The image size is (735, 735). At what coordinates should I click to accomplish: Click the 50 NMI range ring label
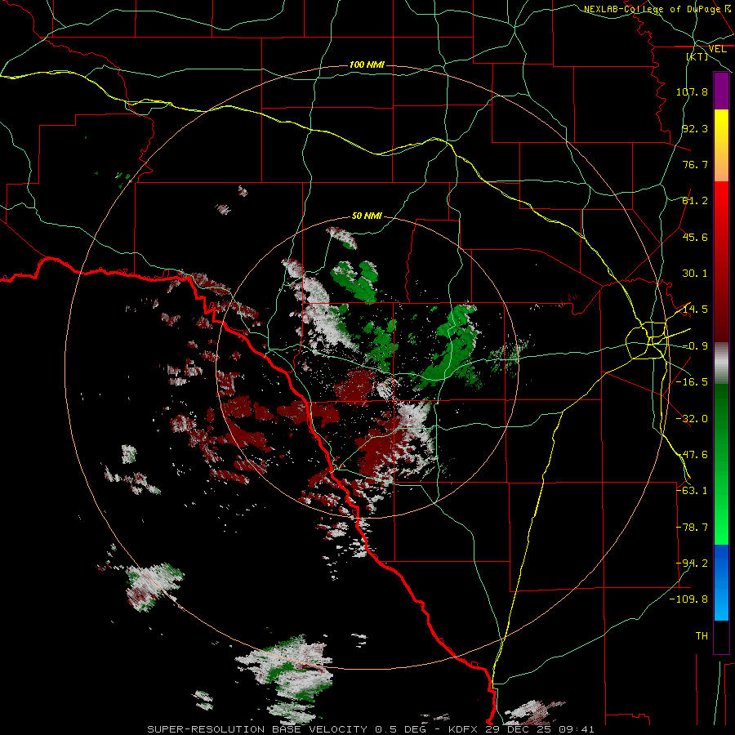point(367,216)
